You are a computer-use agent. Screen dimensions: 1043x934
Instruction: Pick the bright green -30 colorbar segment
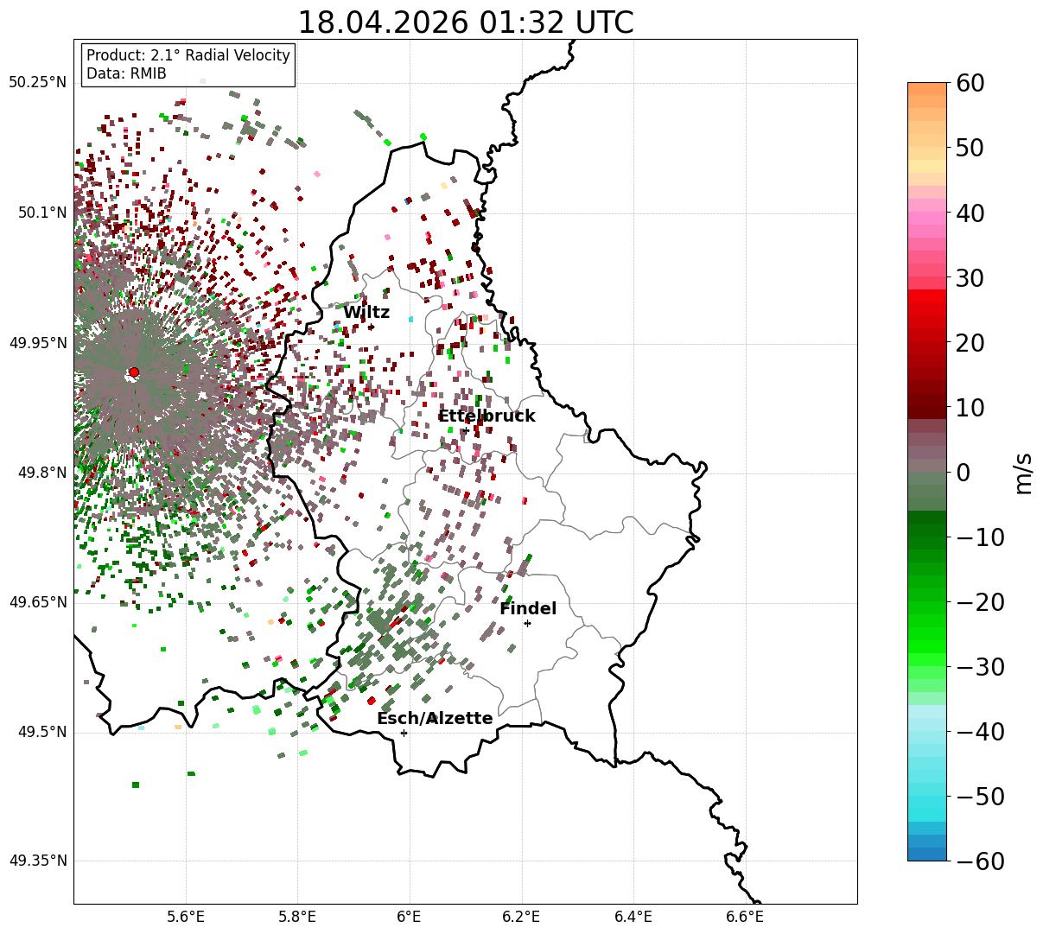(927, 660)
